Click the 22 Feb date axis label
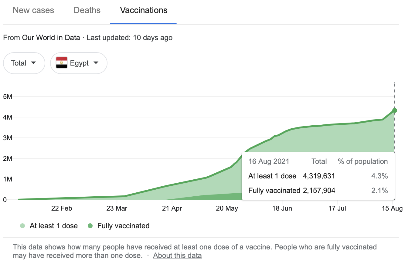The width and height of the screenshot is (405, 264). [62, 208]
